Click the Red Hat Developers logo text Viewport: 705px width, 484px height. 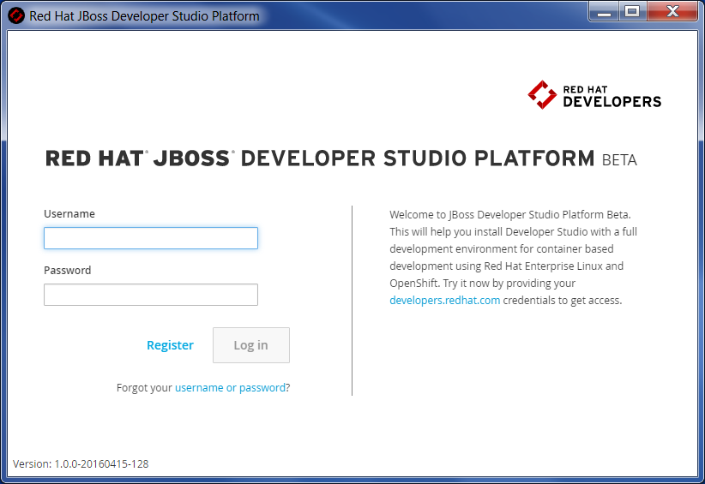click(612, 96)
